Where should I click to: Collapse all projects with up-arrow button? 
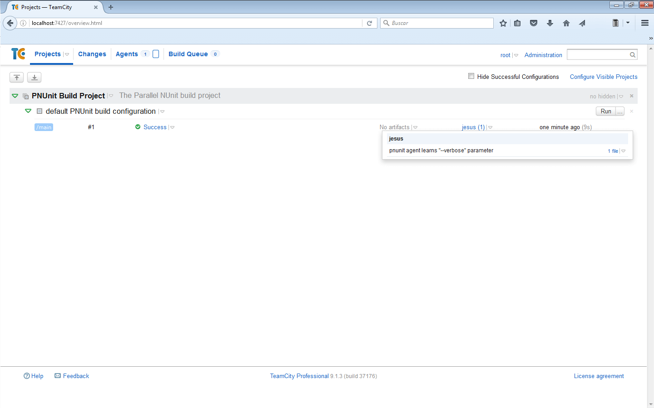pyautogui.click(x=17, y=78)
